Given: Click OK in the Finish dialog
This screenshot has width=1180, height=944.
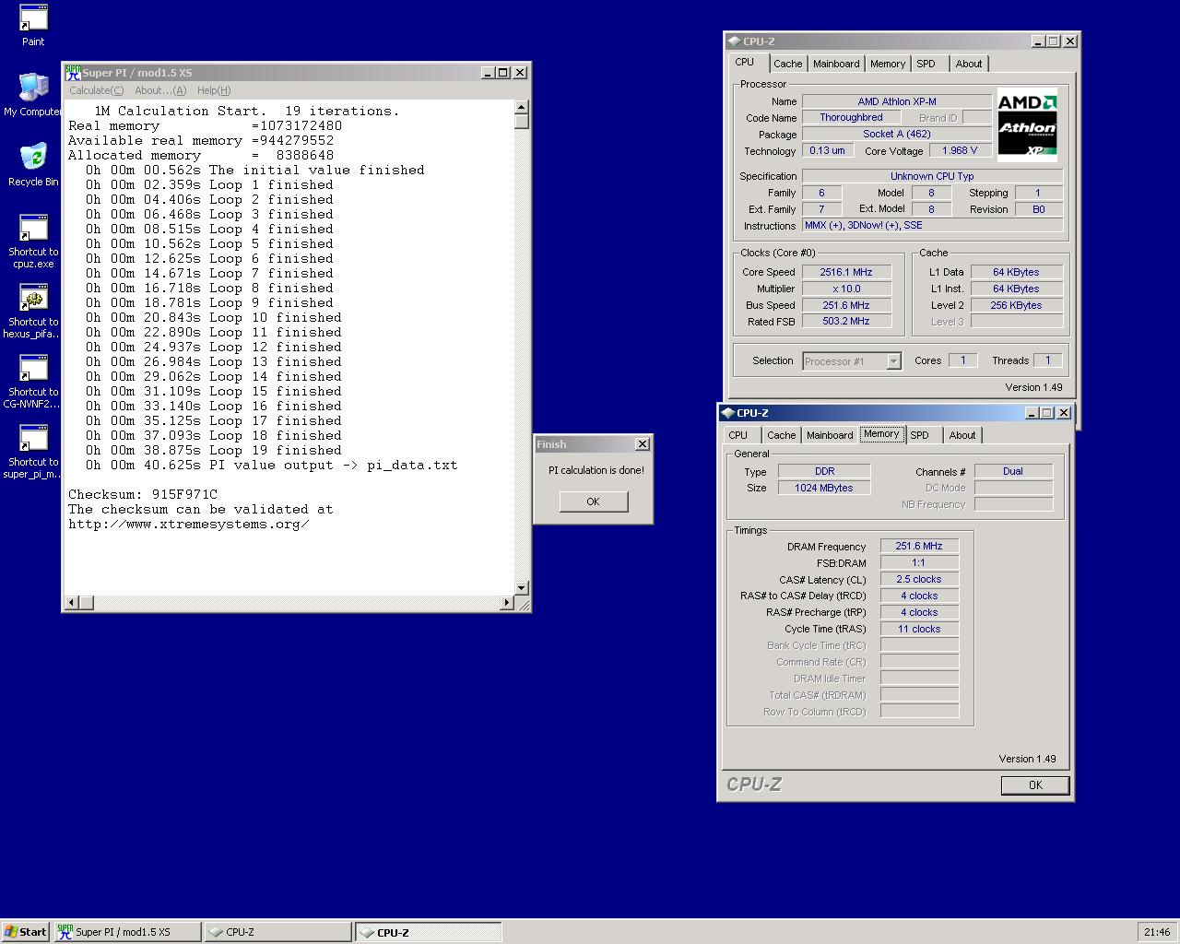Looking at the screenshot, I should coord(593,501).
